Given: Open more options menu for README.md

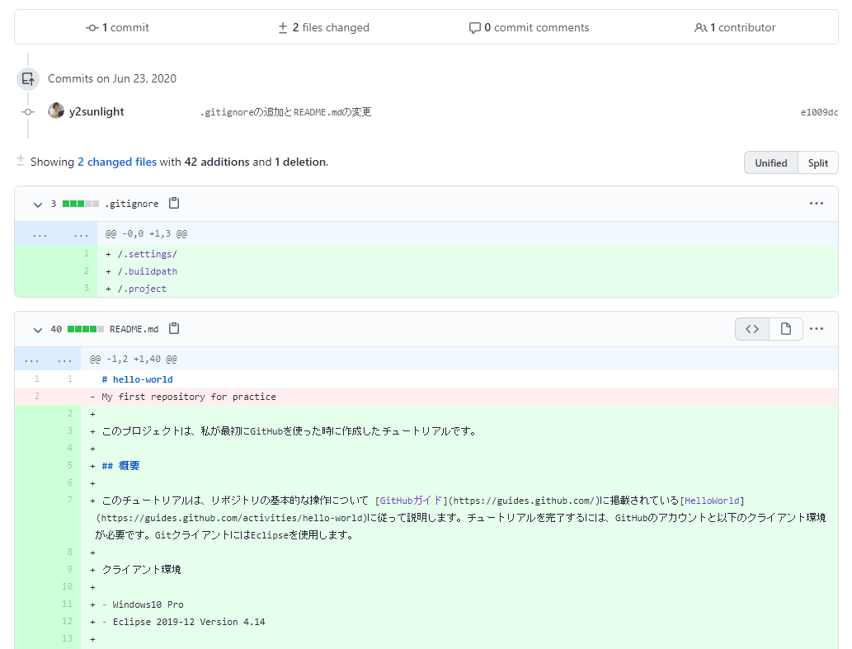Looking at the screenshot, I should (816, 328).
